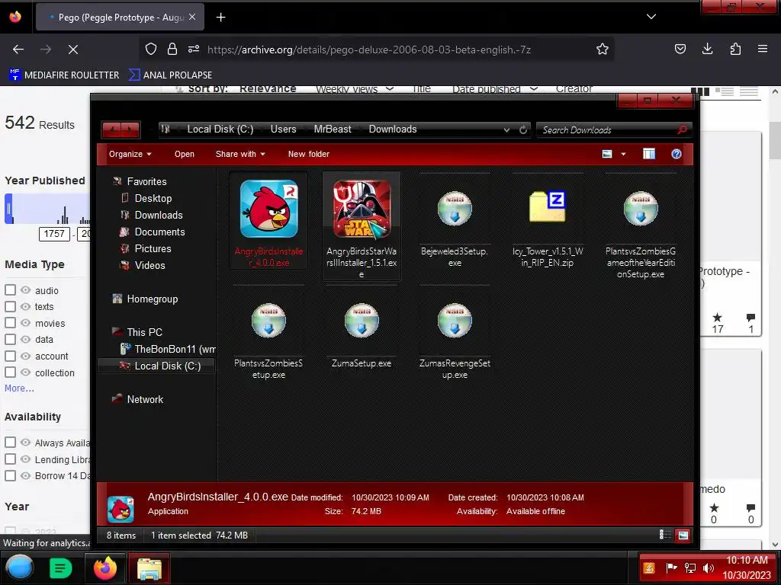
Task: Open Firefox from the taskbar
Action: [105, 568]
